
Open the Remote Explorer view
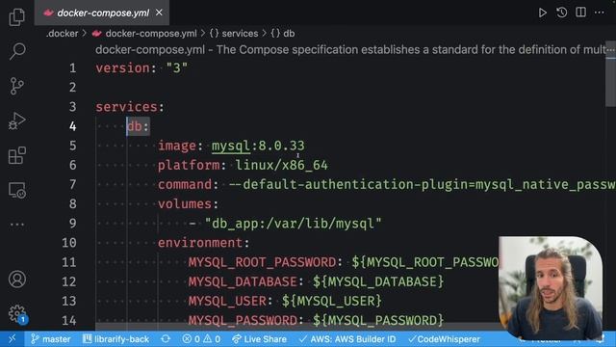(x=17, y=190)
